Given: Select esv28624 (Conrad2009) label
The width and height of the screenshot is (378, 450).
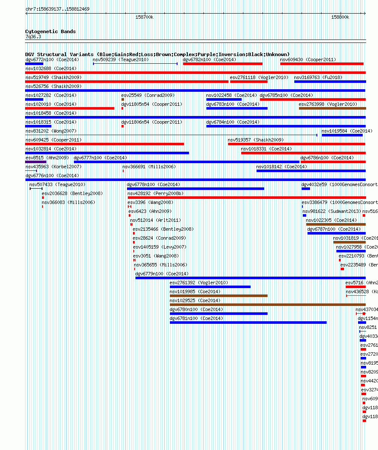Looking at the screenshot, I should (x=159, y=238).
